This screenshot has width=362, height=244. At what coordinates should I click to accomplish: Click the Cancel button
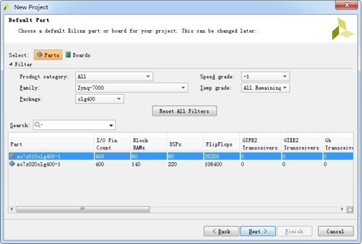pyautogui.click(x=335, y=231)
